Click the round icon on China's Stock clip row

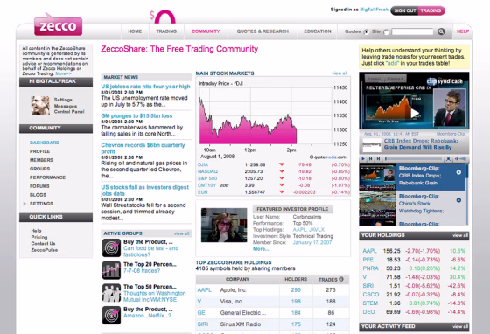click(x=458, y=200)
